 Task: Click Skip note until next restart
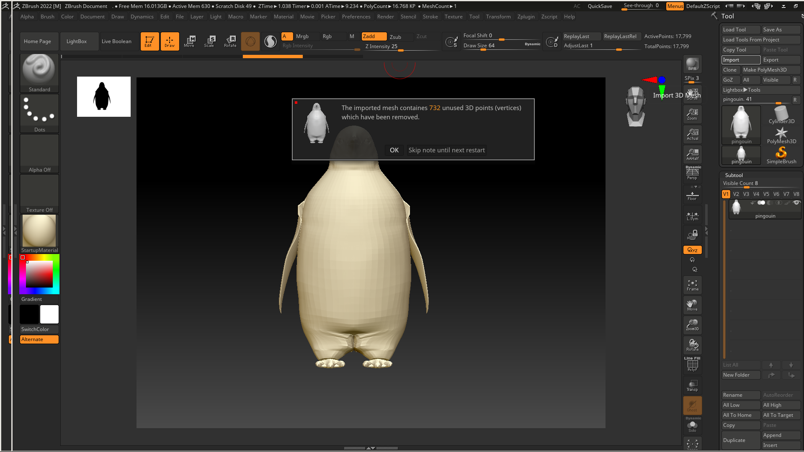pyautogui.click(x=446, y=150)
